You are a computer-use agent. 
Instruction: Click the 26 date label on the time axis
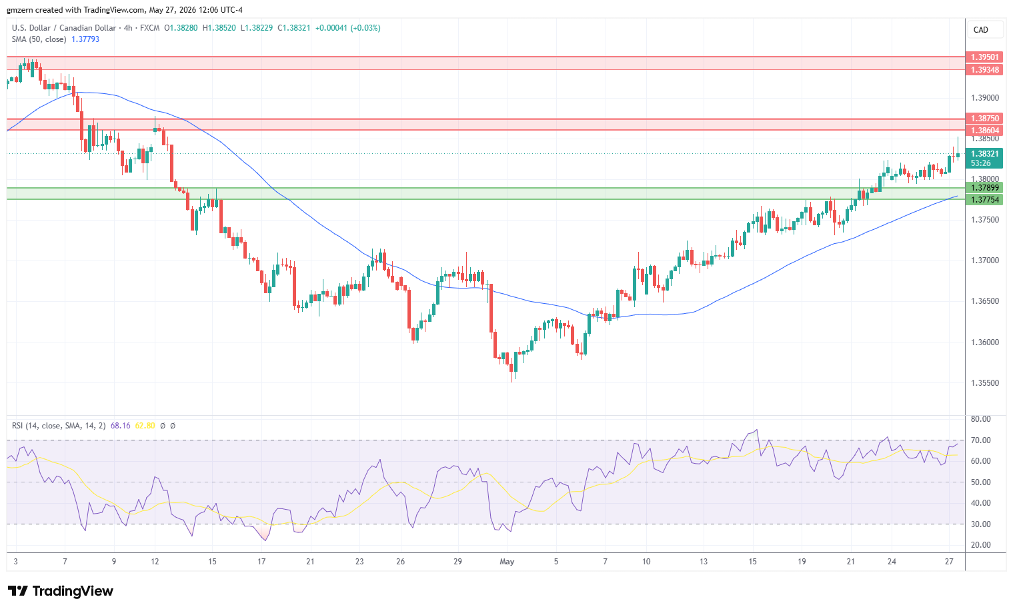click(400, 562)
